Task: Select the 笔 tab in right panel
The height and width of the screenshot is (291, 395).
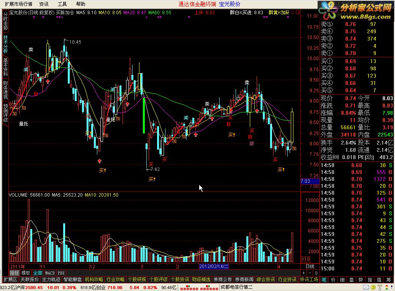Action: [324, 280]
